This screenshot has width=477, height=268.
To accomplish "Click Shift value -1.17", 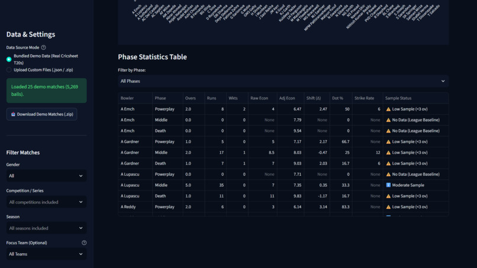I will coord(323,196).
